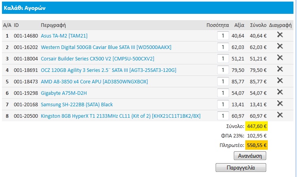Open Corsair Builder Series CX500 V2 link
Image resolution: width=297 pixels, height=177 pixels.
[98, 59]
